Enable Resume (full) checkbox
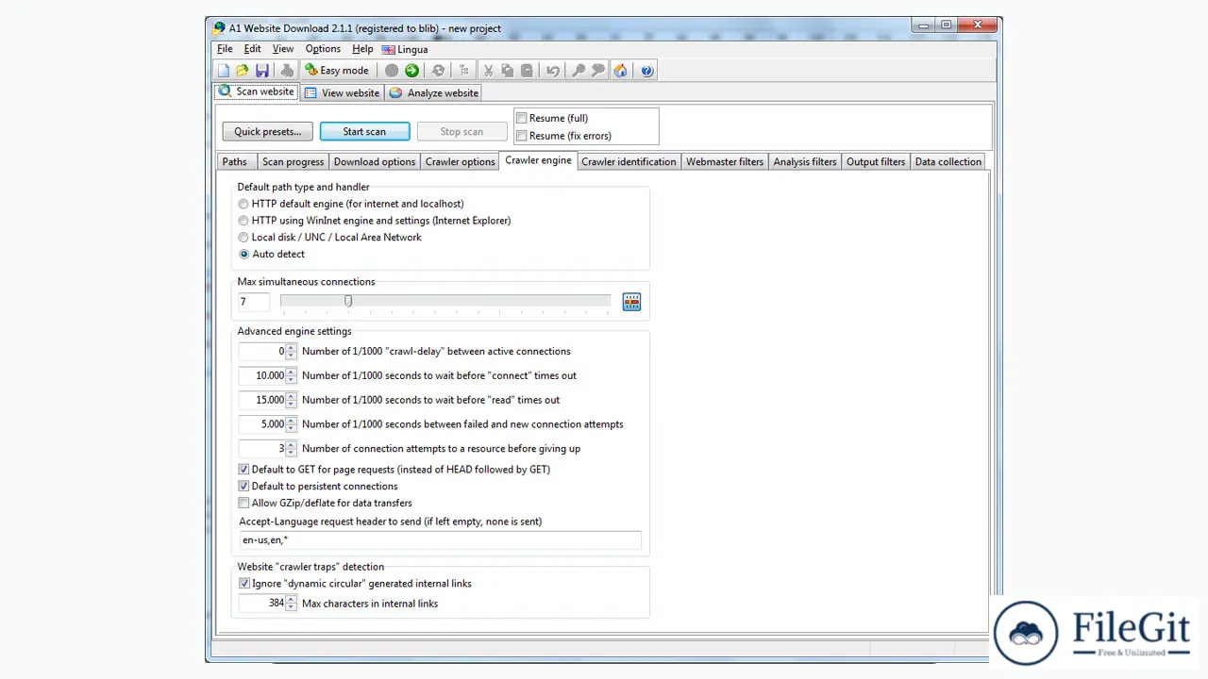The image size is (1208, 679). 521,118
